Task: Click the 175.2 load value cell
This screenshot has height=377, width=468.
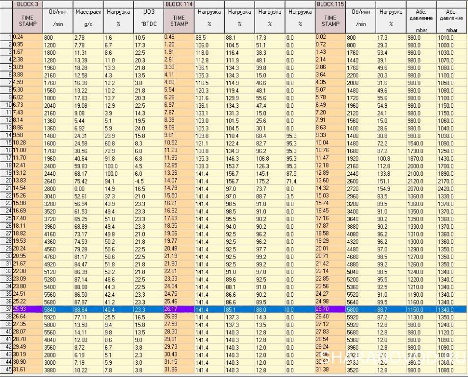Action: 269,181
